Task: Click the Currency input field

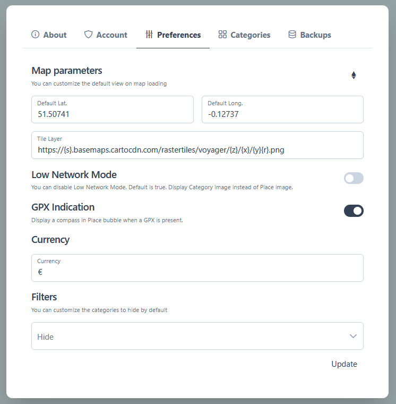Action: pos(197,272)
